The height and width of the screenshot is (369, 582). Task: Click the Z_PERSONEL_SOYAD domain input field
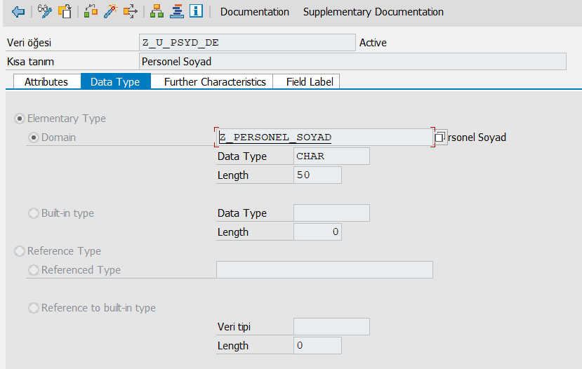coord(323,137)
